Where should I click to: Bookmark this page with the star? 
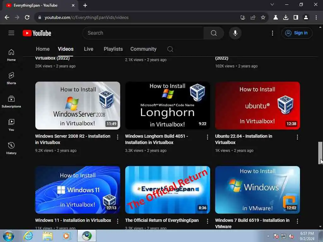point(263,18)
